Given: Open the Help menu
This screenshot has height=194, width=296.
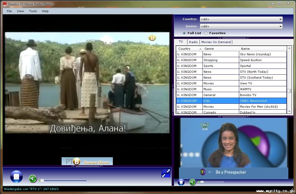Looking at the screenshot, I should 45,11.
